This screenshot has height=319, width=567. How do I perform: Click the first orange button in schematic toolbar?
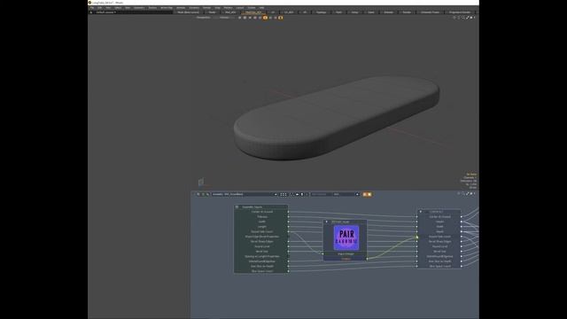pos(365,194)
